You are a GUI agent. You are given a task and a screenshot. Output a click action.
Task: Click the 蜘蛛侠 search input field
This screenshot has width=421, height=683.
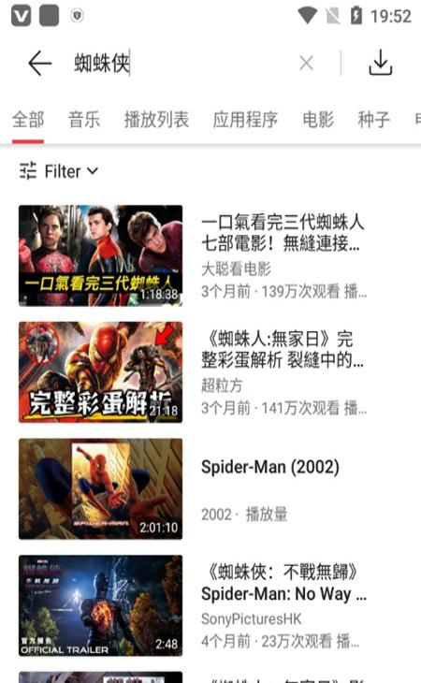click(182, 64)
